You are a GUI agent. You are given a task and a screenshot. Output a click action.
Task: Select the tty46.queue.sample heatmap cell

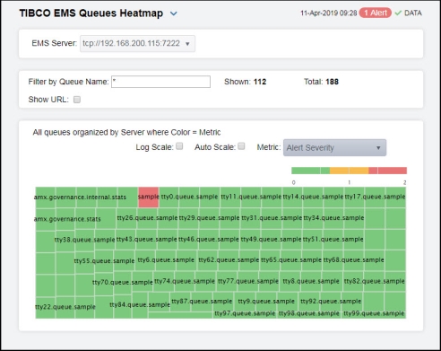(209, 239)
